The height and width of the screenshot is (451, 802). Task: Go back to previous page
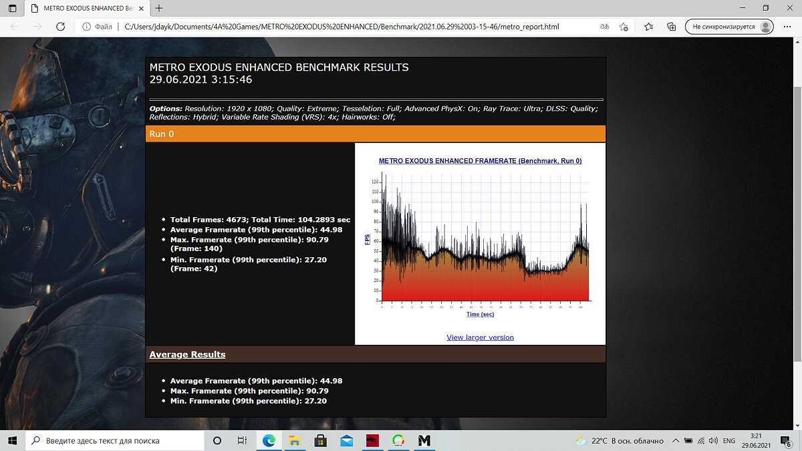15,27
